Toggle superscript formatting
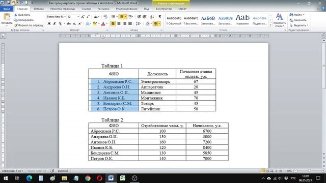Image resolution: width=326 pixels, height=183 pixels. point(79,24)
